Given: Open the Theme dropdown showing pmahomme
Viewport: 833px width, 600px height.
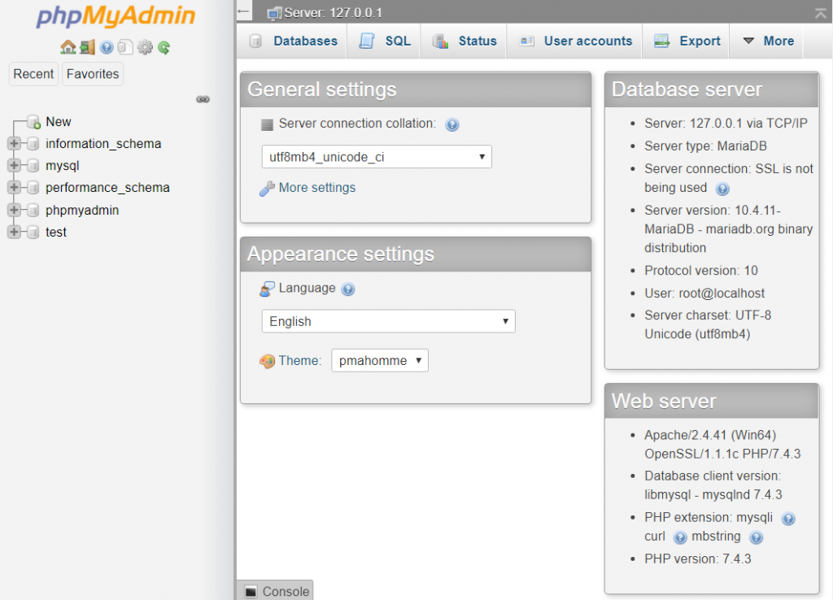Looking at the screenshot, I should 380,360.
